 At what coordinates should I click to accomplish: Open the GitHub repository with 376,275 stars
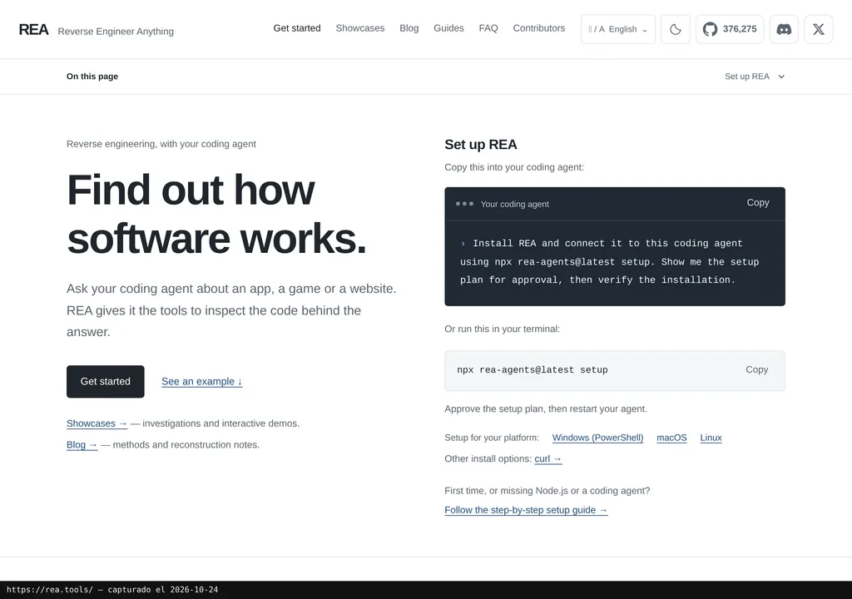(730, 29)
